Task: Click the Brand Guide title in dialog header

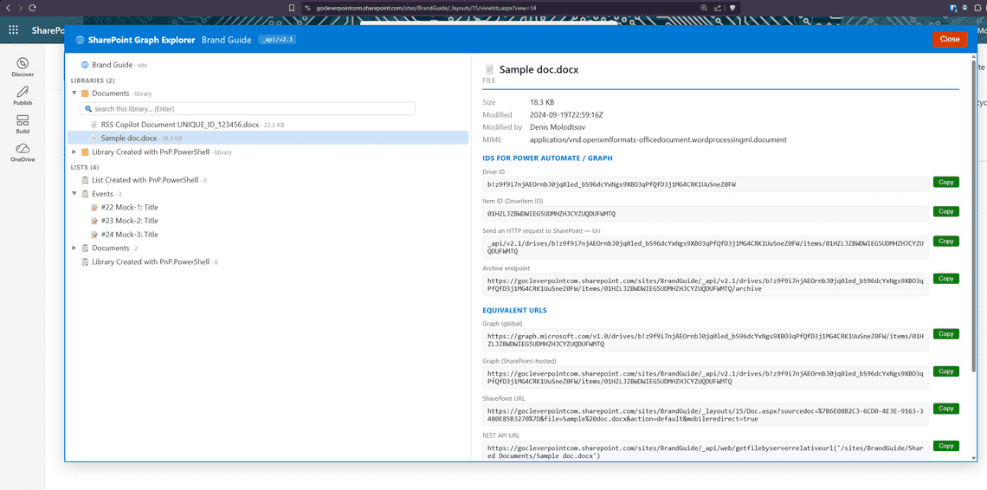Action: click(227, 40)
